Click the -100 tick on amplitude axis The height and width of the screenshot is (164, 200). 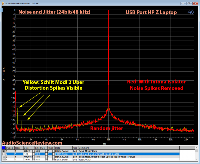13,98
